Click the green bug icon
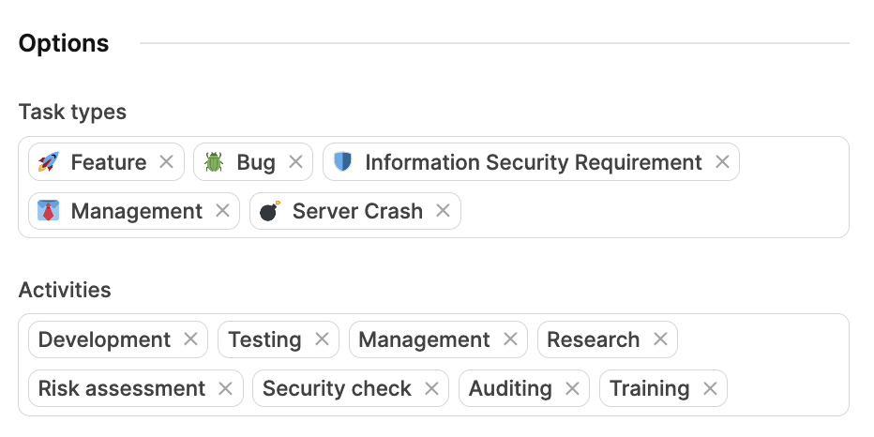This screenshot has width=874, height=437. [214, 162]
